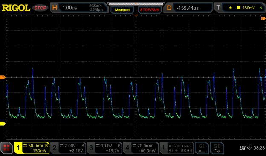Enable channel 4 at 20.0mV
This screenshot has height=156, width=266.
[x=141, y=148]
